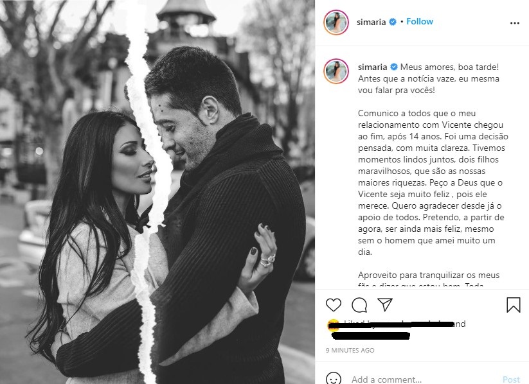
Task: Click the black and white couple photo
Action: tap(157, 192)
